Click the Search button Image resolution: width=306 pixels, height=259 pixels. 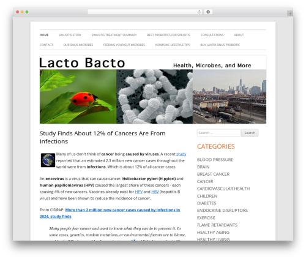[250, 133]
